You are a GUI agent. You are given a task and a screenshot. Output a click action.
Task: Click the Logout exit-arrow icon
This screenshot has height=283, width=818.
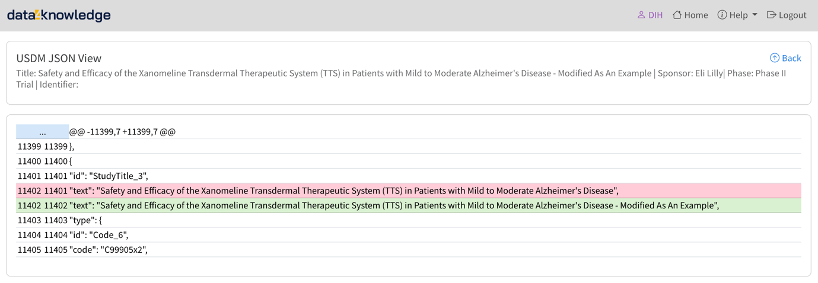(x=771, y=15)
